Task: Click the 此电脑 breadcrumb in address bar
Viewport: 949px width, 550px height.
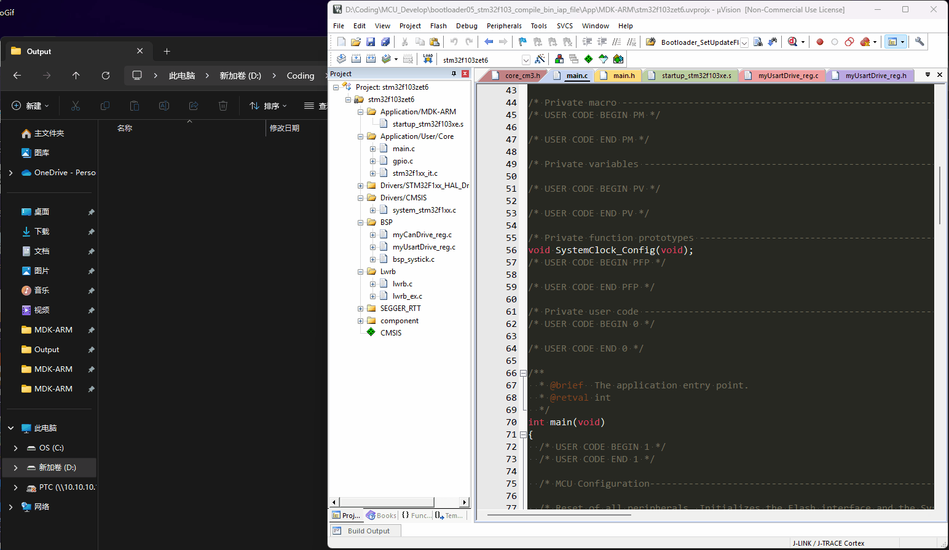Action: [x=182, y=76]
